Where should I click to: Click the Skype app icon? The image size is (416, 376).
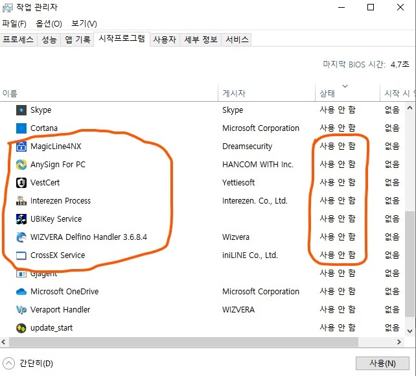pyautogui.click(x=21, y=110)
